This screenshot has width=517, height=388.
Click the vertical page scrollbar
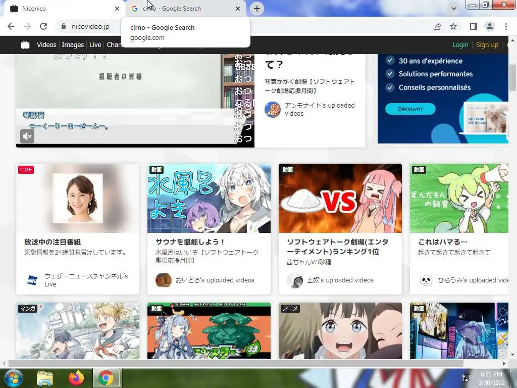coord(513,78)
